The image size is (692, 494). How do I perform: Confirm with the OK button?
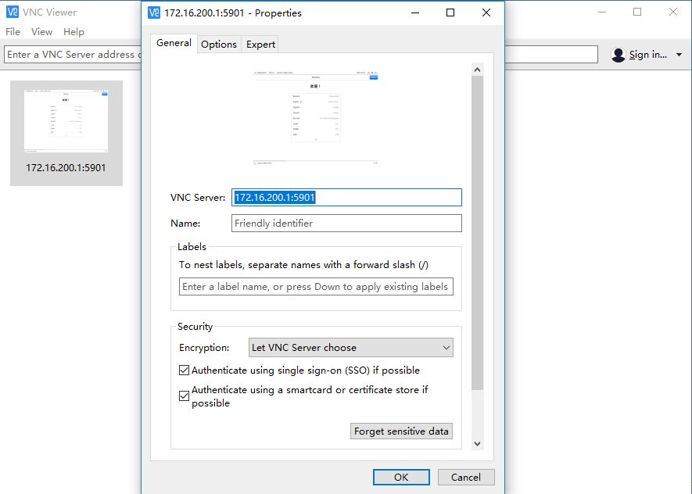click(400, 477)
